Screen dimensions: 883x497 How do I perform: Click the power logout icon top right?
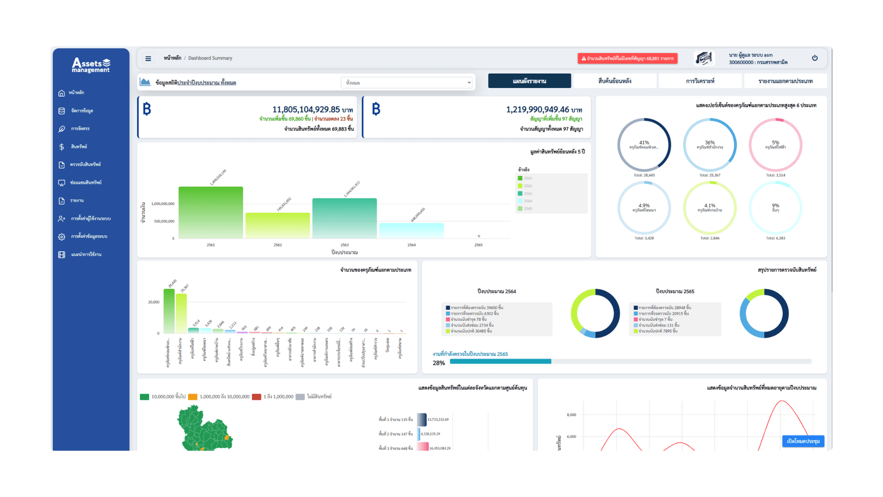point(815,58)
